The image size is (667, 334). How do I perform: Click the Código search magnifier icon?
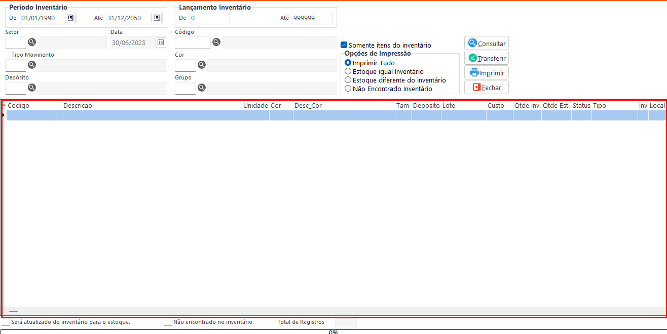point(216,42)
